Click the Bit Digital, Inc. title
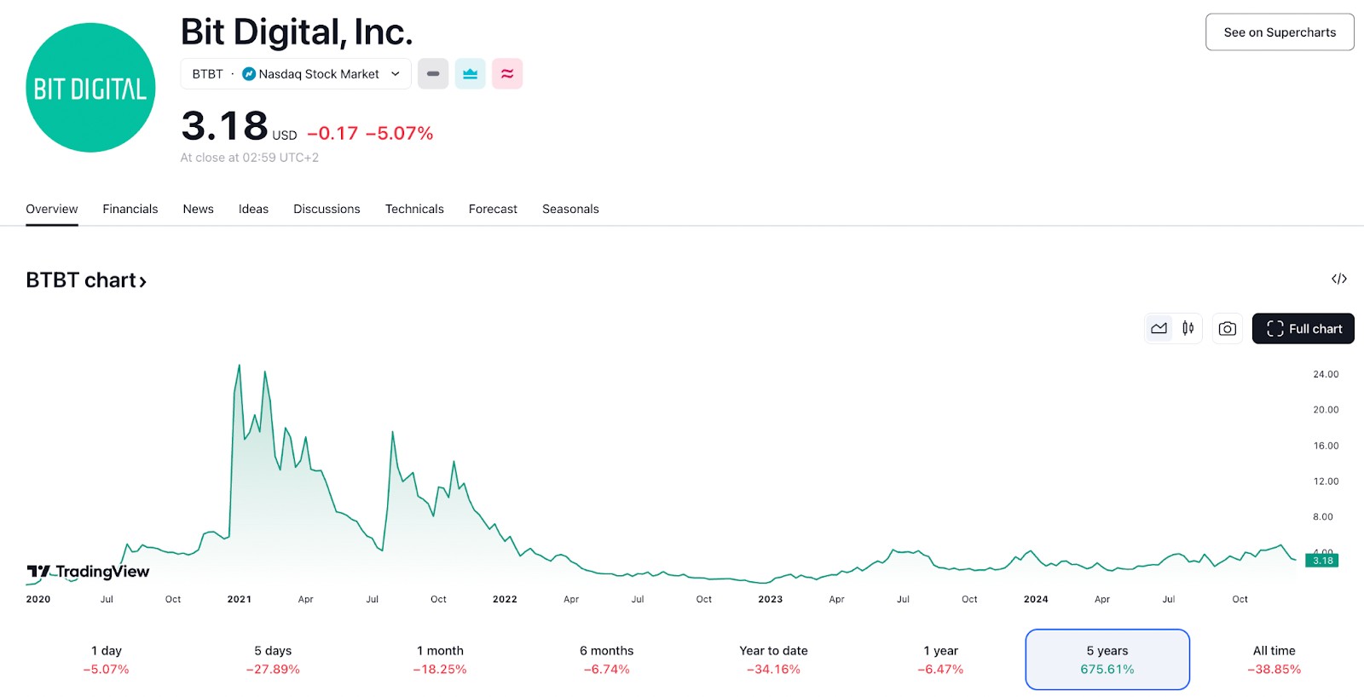Screen dimensions: 1364x697 pos(297,32)
